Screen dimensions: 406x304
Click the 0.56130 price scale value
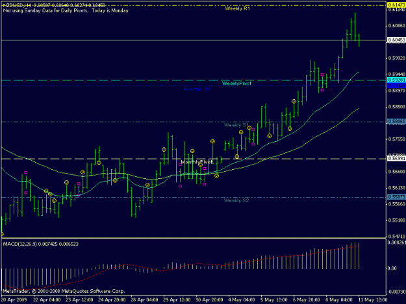point(396,188)
